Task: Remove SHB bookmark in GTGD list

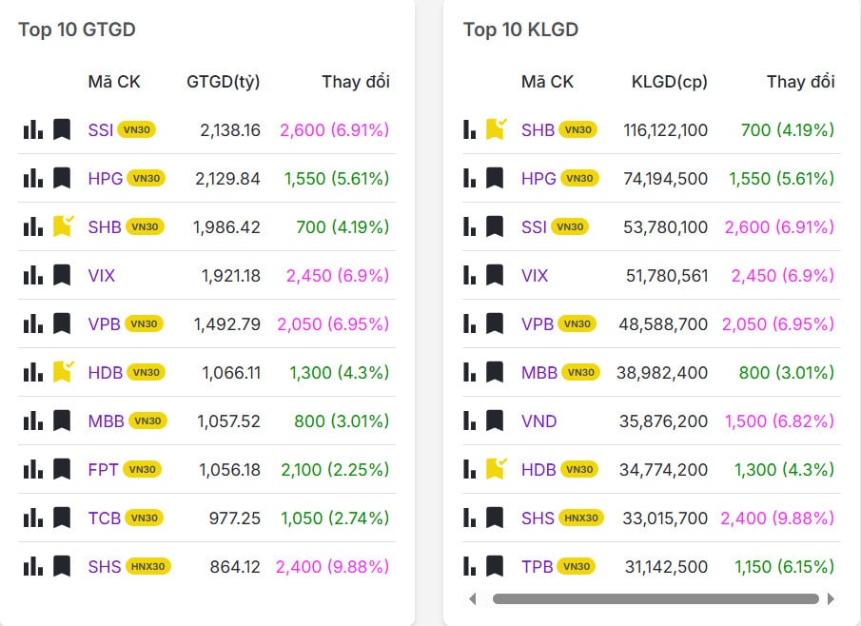Action: pos(63,226)
